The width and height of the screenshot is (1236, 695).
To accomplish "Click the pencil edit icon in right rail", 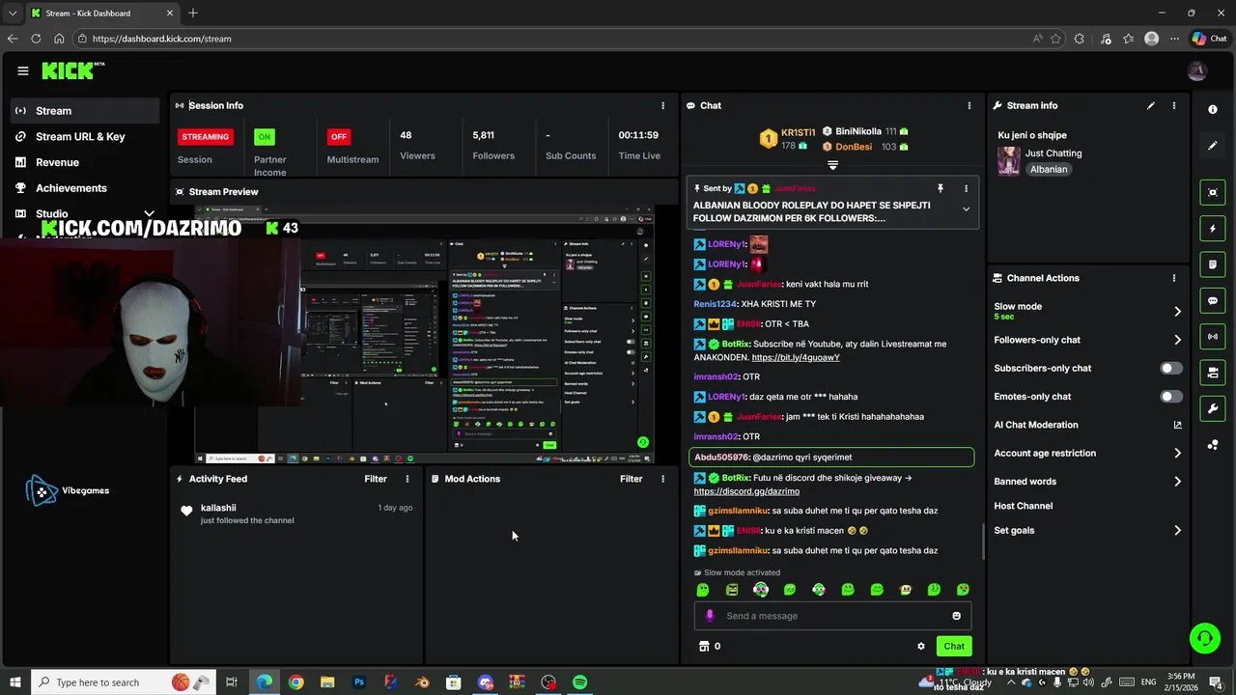I will point(1213,146).
